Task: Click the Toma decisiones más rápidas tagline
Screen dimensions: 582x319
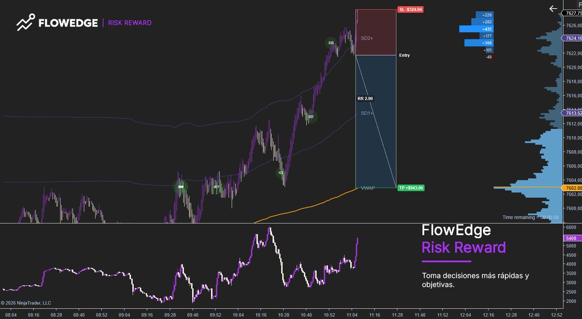Action: click(x=475, y=280)
